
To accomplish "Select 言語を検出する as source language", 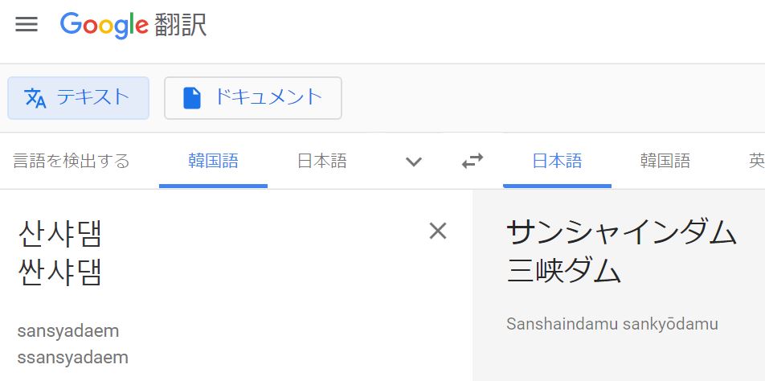I will pos(72,161).
